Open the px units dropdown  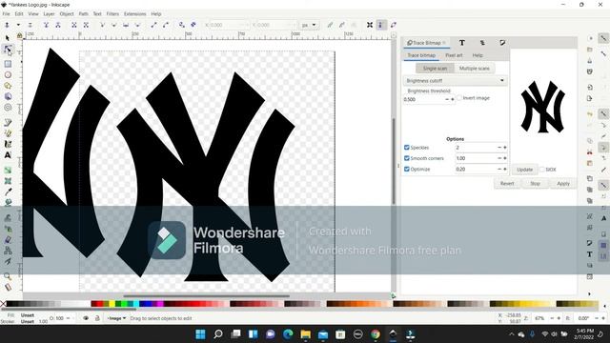[x=309, y=25]
